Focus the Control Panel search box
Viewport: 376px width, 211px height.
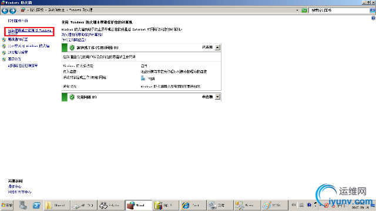(x=339, y=11)
